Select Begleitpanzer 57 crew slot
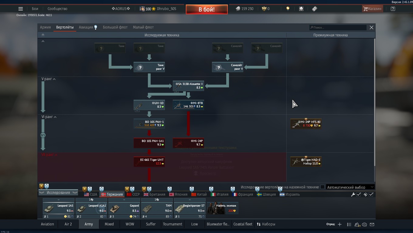This screenshot has width=413, height=233. (x=190, y=208)
